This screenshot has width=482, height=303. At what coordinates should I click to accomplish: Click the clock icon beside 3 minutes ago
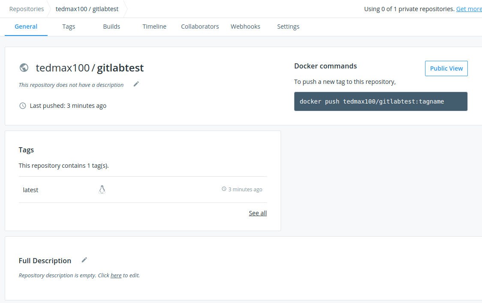tap(224, 189)
